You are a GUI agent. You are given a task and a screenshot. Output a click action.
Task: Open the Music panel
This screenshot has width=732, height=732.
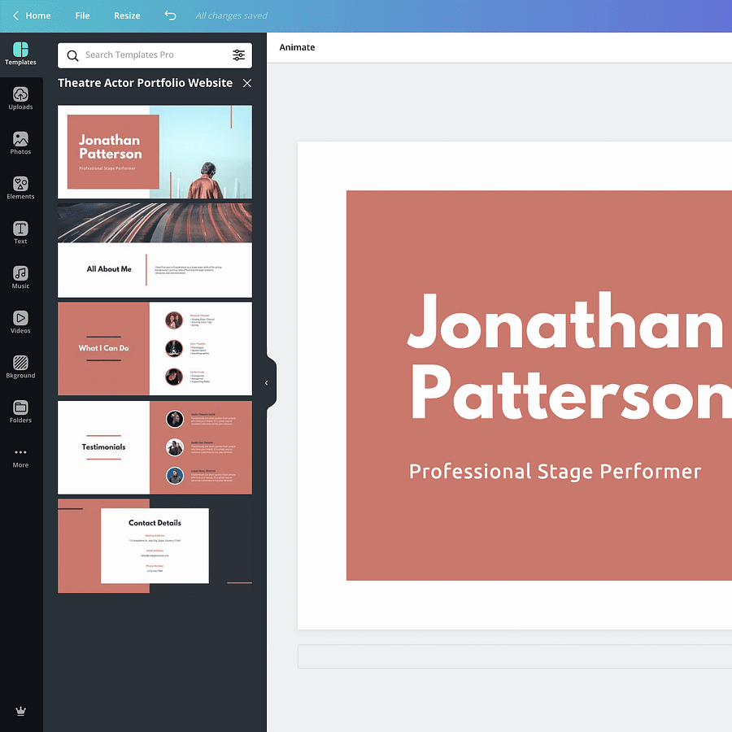pos(20,277)
